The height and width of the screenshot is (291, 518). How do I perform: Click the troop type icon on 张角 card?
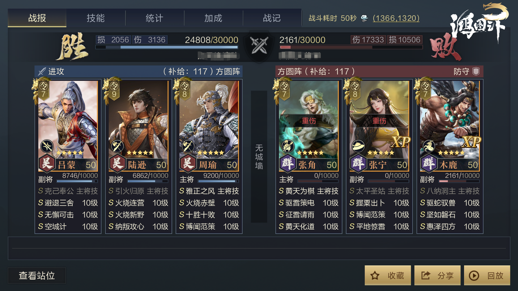tap(288, 147)
